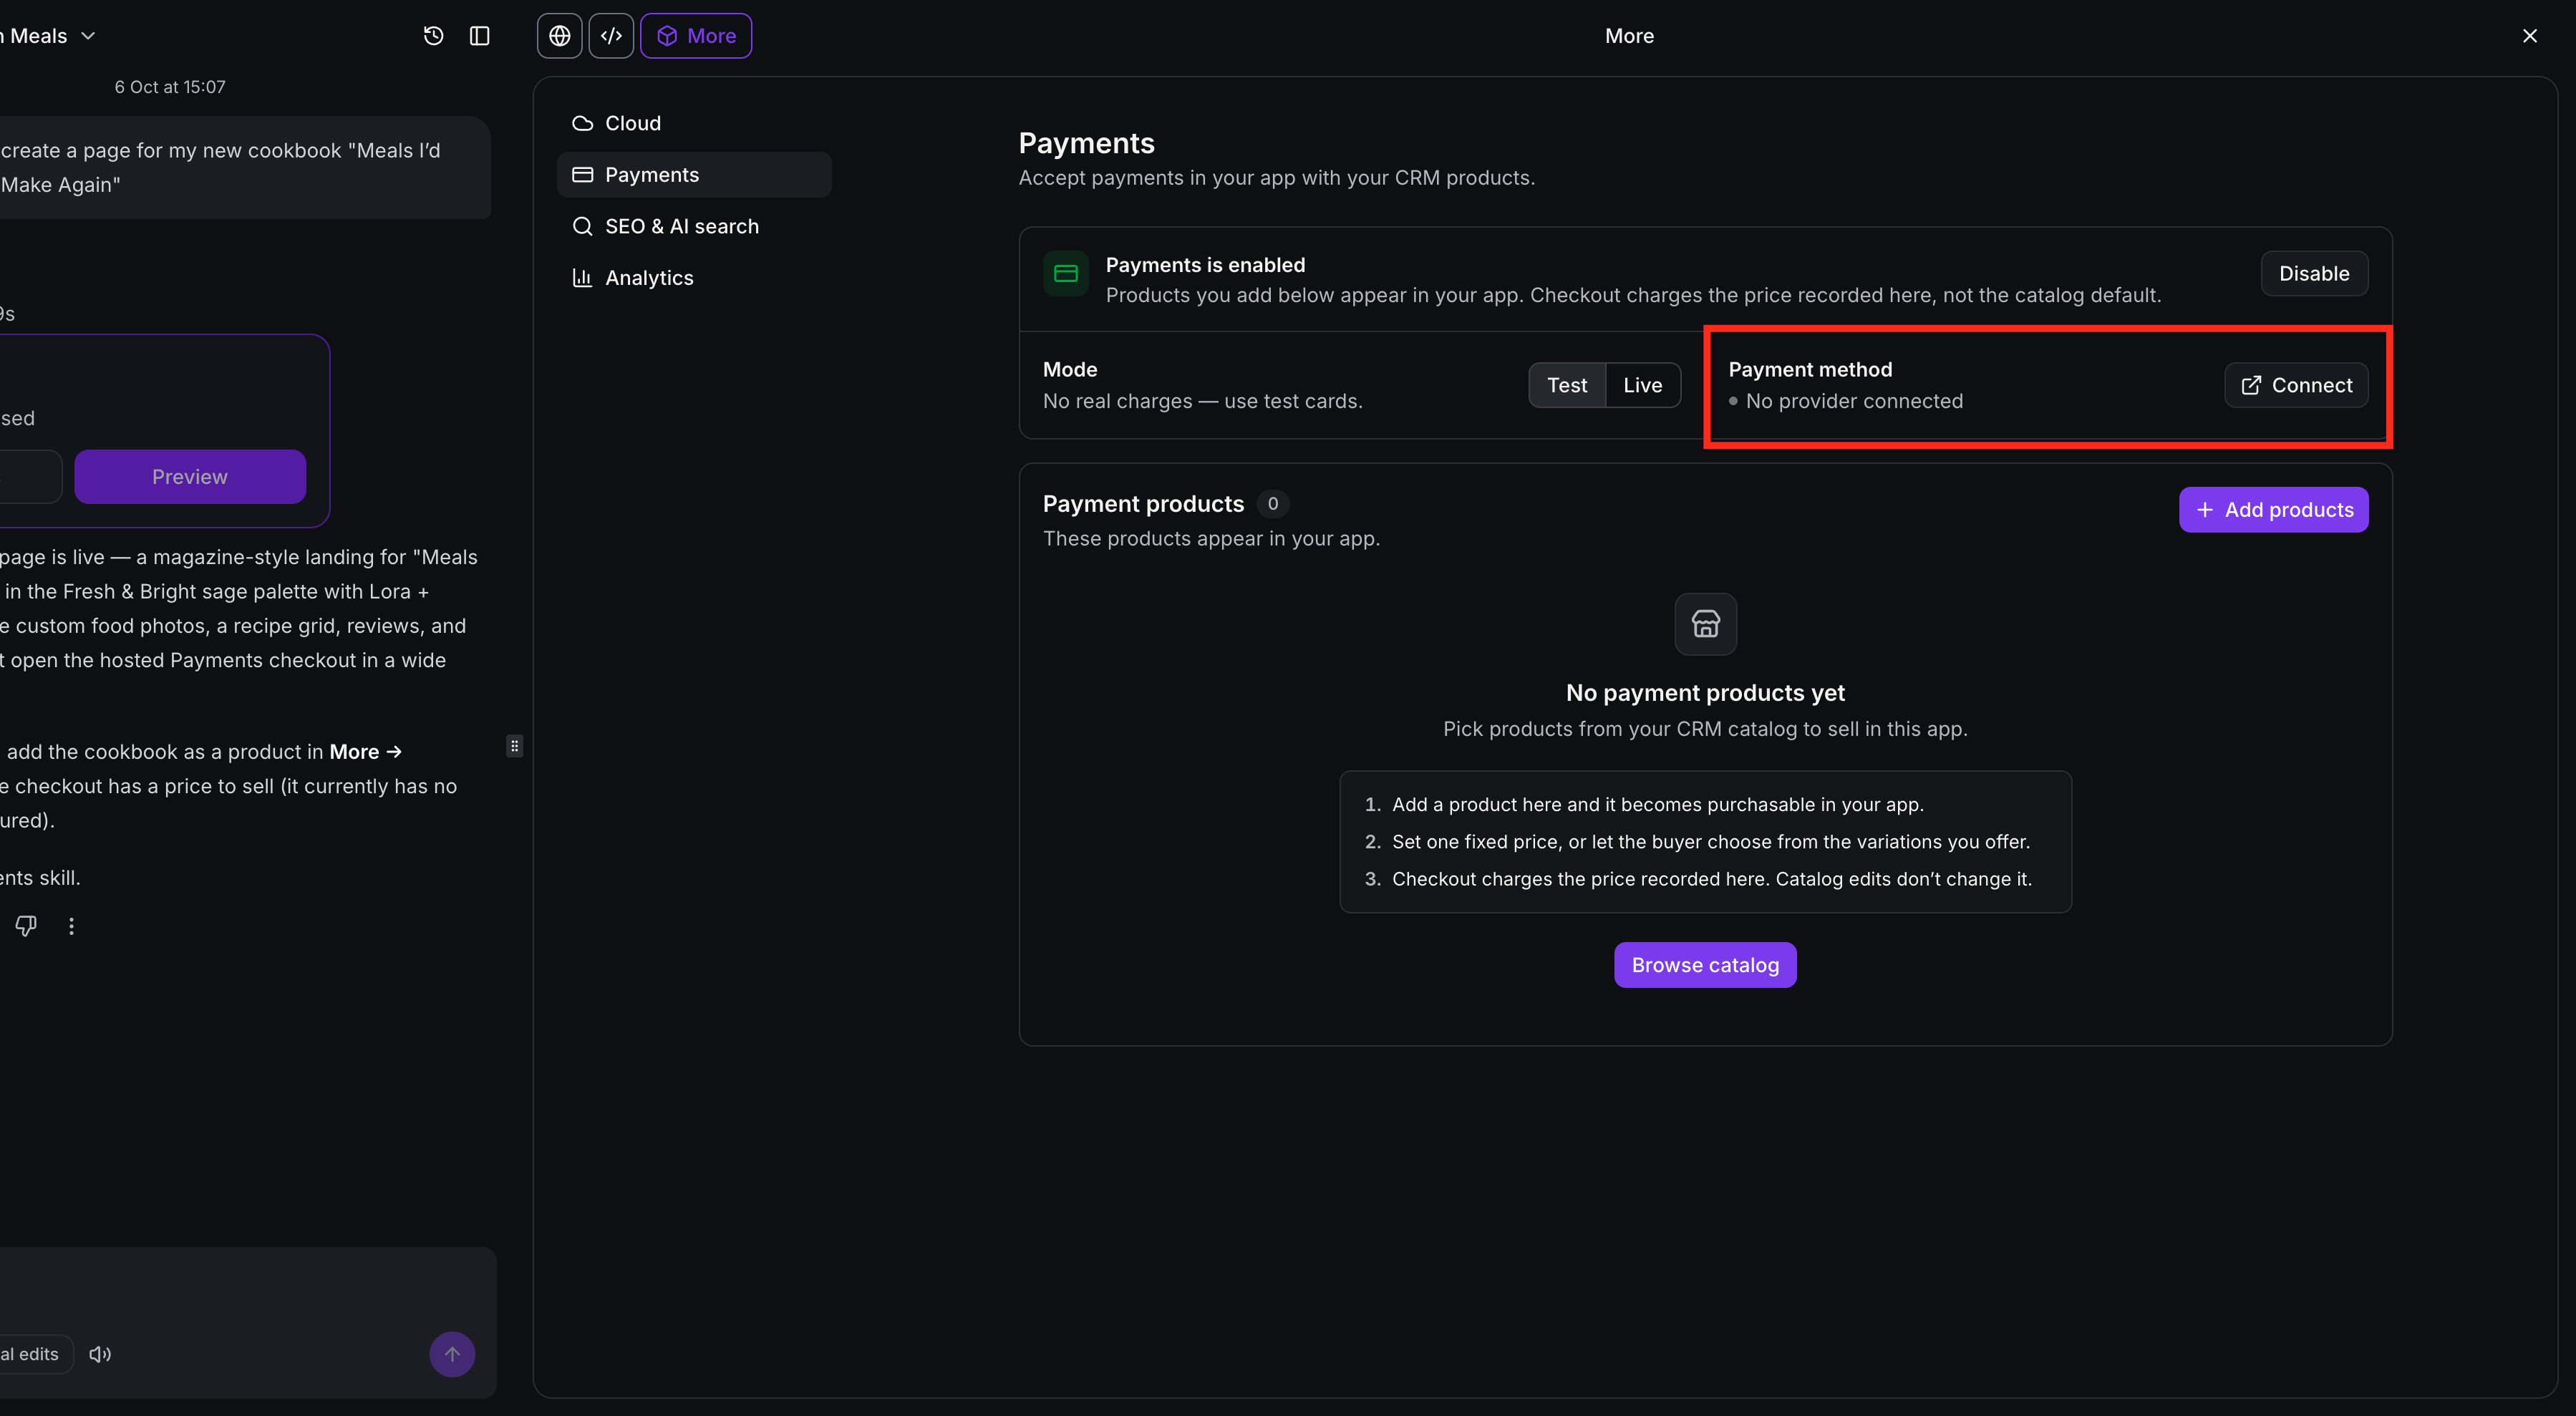This screenshot has height=1416, width=2576.
Task: Click the storefront icon in empty state
Action: point(1705,625)
